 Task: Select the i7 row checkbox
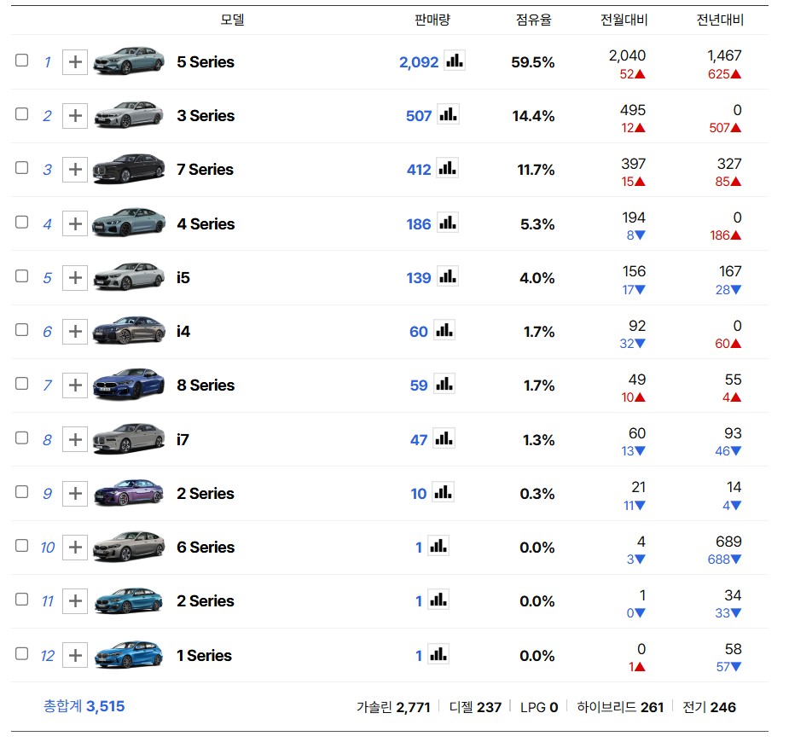point(21,438)
